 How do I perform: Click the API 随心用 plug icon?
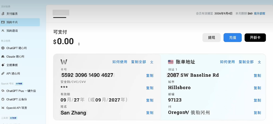(x=3, y=73)
